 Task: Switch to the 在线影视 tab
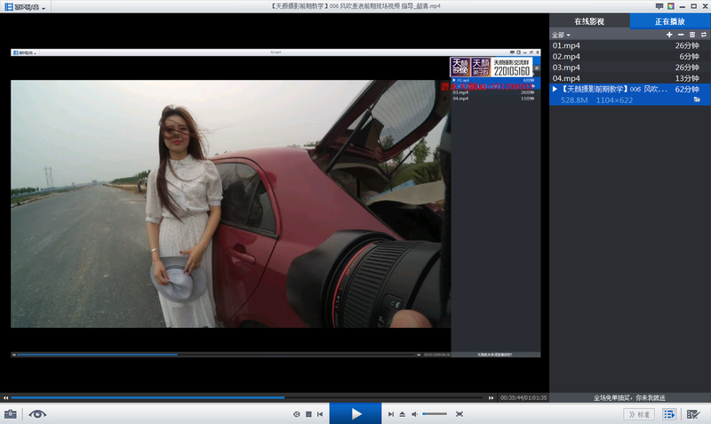[x=589, y=20]
